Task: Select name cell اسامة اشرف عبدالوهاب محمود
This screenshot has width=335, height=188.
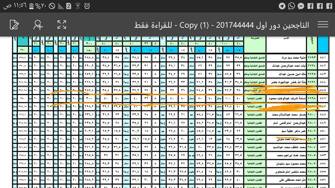Action: (286, 99)
